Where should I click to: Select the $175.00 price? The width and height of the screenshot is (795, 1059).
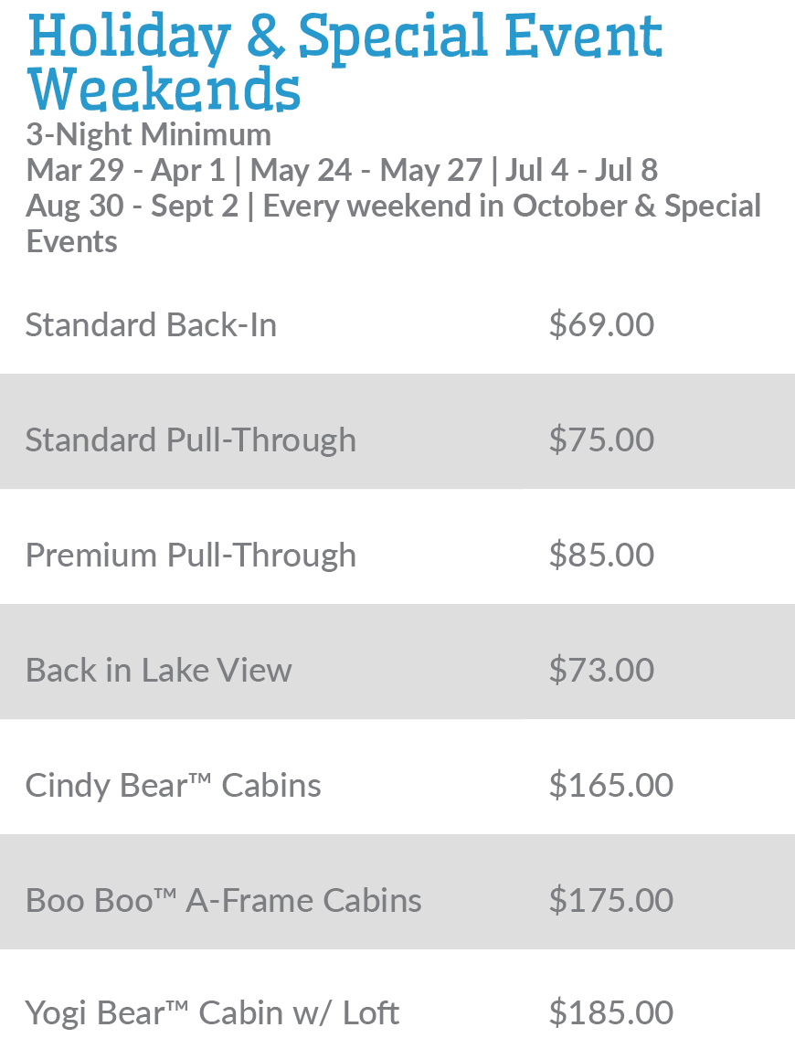tap(610, 901)
